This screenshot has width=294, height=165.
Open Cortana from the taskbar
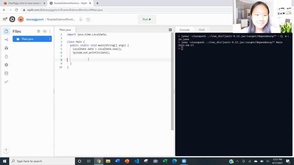(79, 161)
